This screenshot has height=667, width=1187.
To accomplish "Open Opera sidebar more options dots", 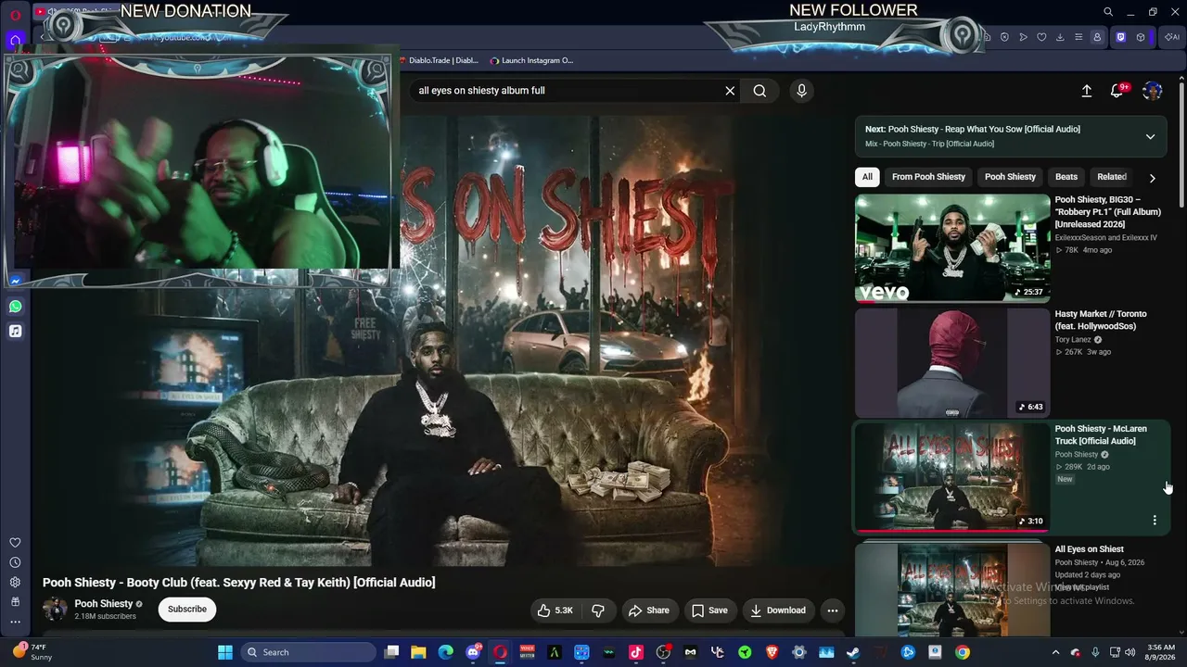I will pyautogui.click(x=15, y=622).
